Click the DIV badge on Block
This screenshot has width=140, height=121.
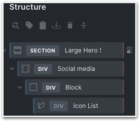click(x=51, y=88)
